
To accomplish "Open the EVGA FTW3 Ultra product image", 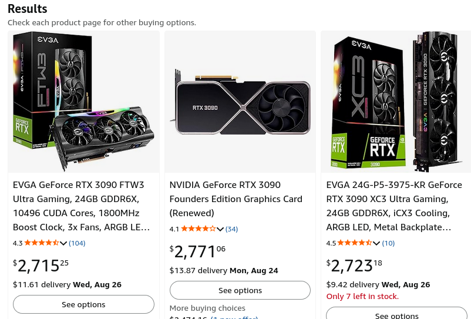I will (x=83, y=102).
